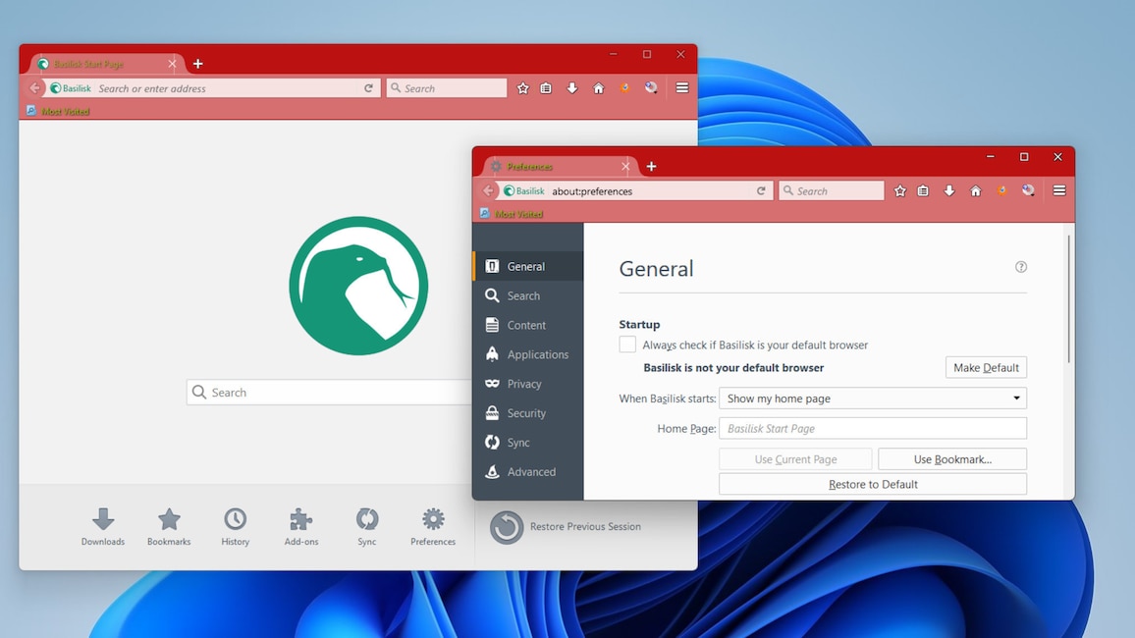Click help question mark icon in General pane
Image resolution: width=1135 pixels, height=638 pixels.
coord(1021,267)
